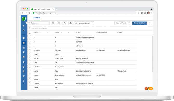Viewport: 174px width, 101px height.
Task: Click the browser address bar URL
Action: (46, 13)
